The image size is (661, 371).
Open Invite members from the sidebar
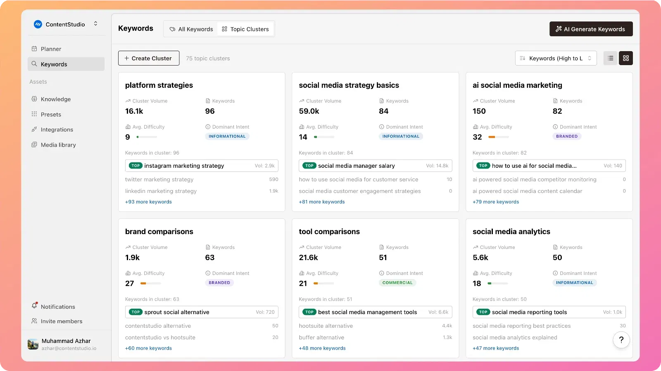pos(61,321)
